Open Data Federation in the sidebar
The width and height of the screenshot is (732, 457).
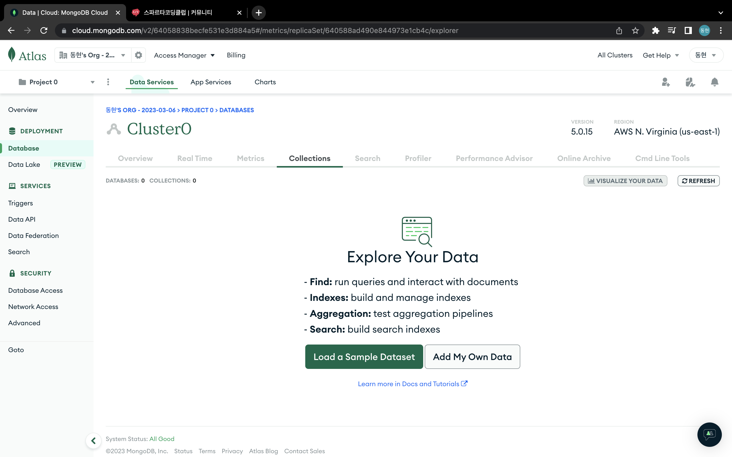33,236
